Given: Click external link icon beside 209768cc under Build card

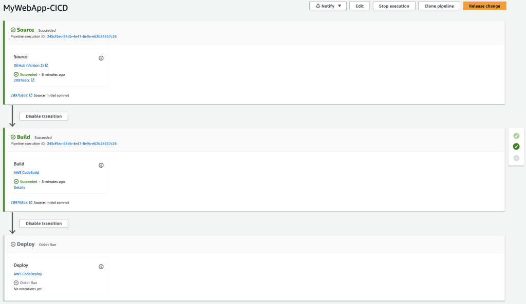Looking at the screenshot, I should point(31,202).
